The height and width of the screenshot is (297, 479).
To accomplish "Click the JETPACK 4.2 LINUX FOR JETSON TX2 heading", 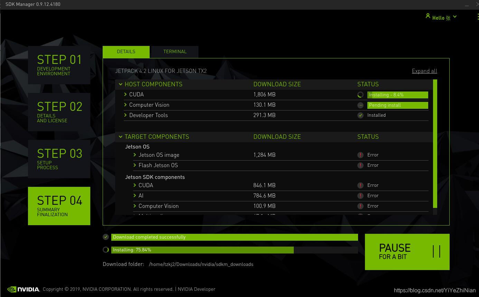I will pyautogui.click(x=161, y=71).
